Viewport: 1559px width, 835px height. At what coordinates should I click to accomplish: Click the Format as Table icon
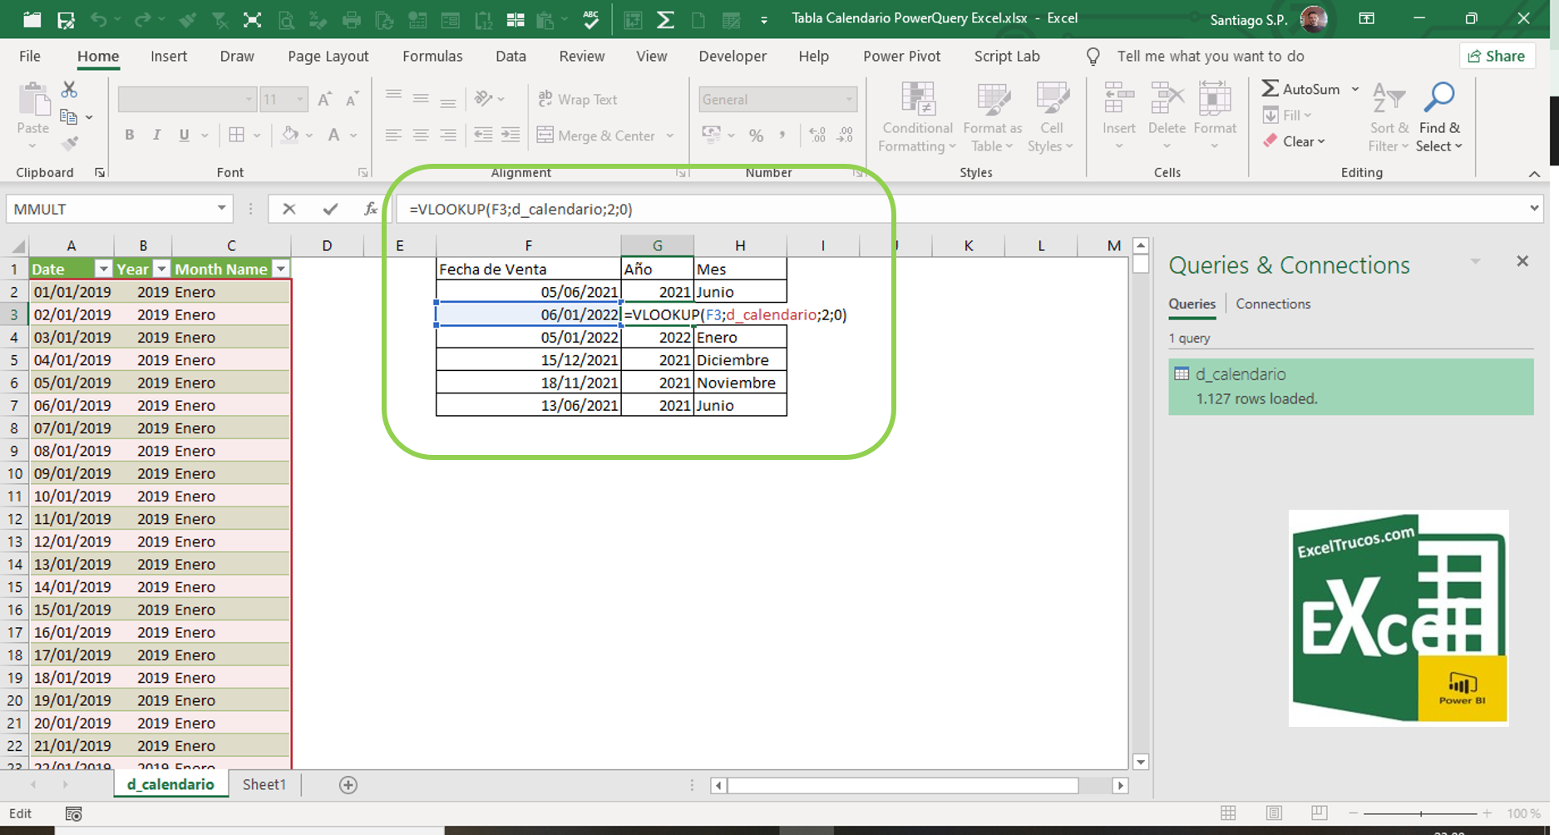pos(991,116)
